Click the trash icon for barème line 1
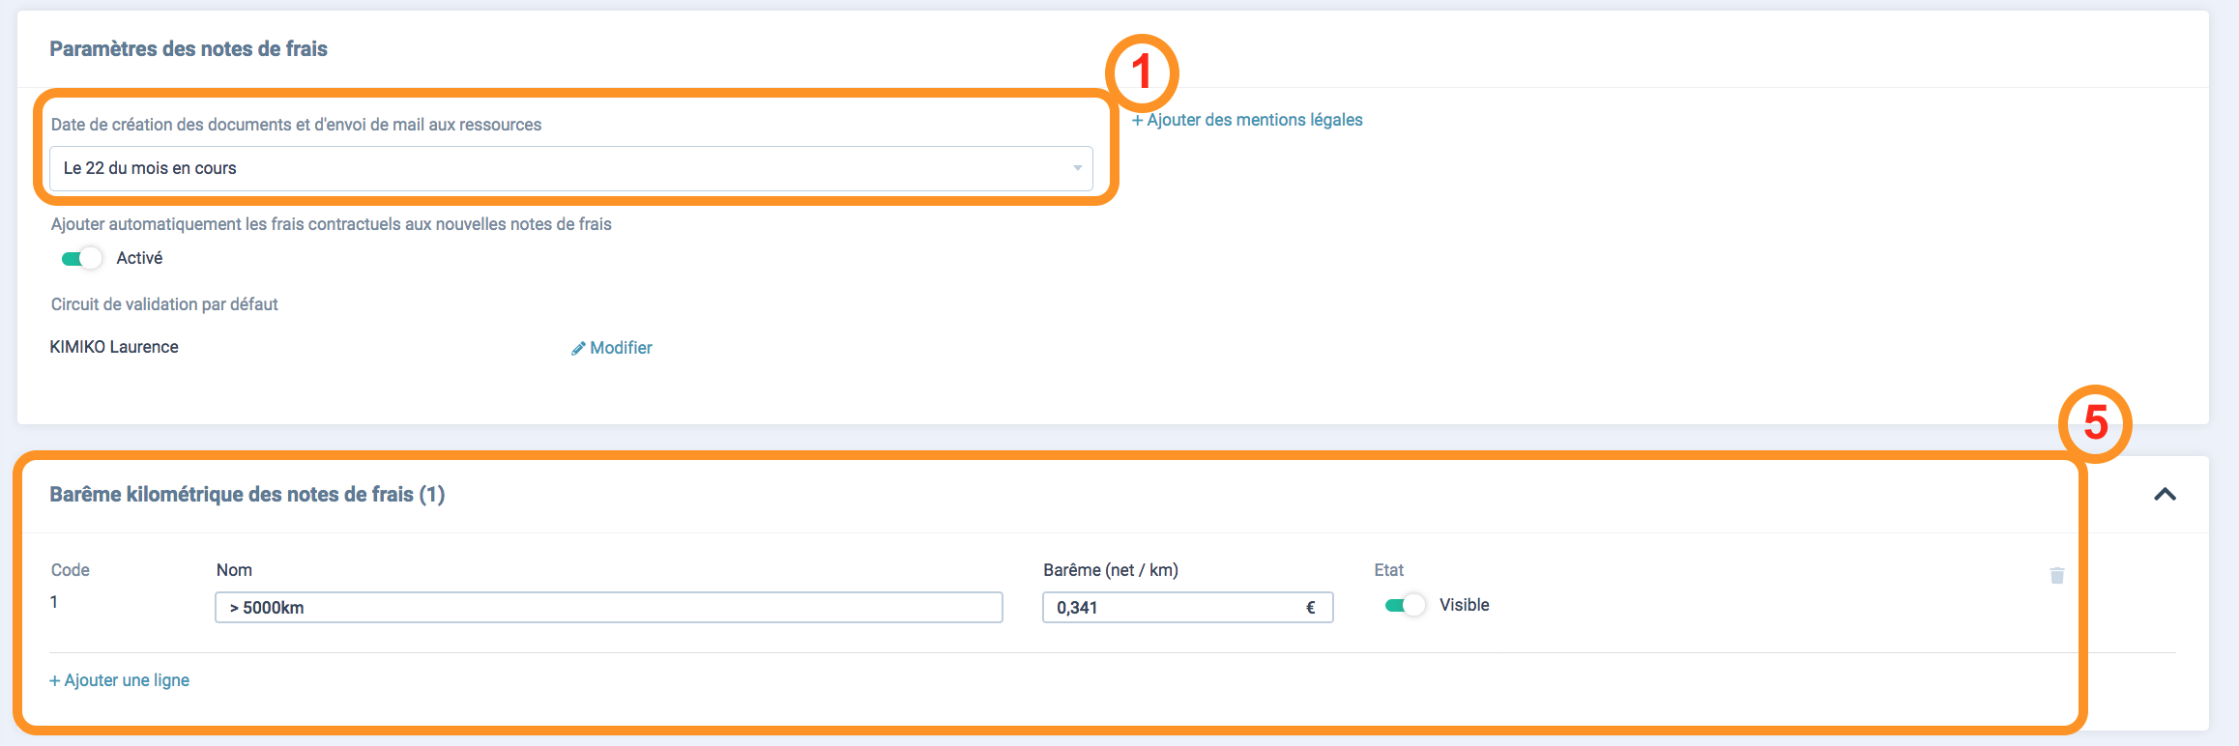 click(2057, 575)
